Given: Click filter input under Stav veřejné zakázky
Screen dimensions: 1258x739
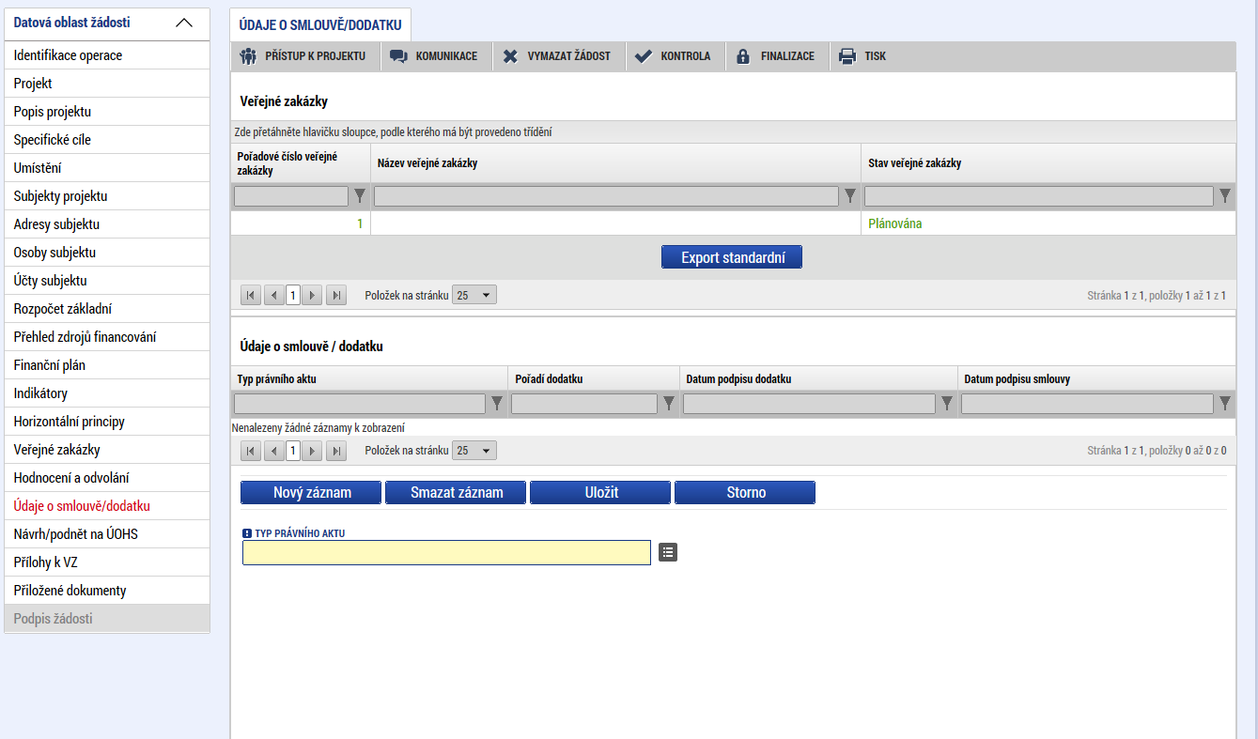Looking at the screenshot, I should click(1039, 196).
